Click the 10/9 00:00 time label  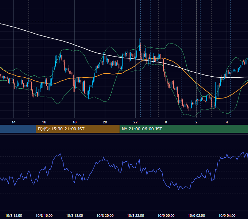[x=166, y=215]
